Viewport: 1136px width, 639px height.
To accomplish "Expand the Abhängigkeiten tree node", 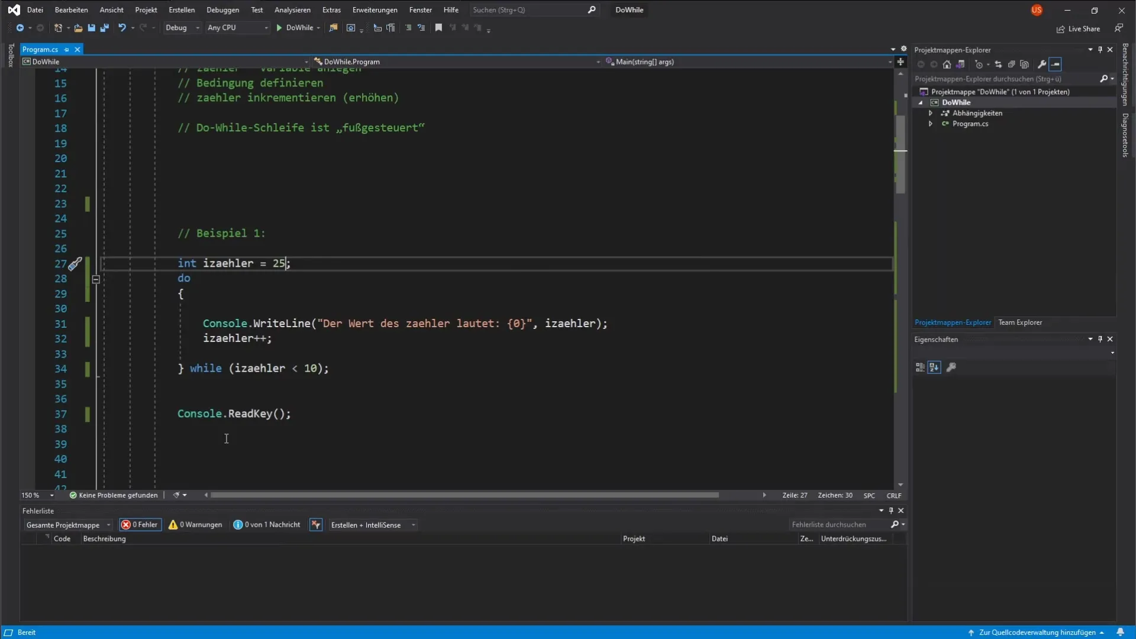I will [931, 113].
